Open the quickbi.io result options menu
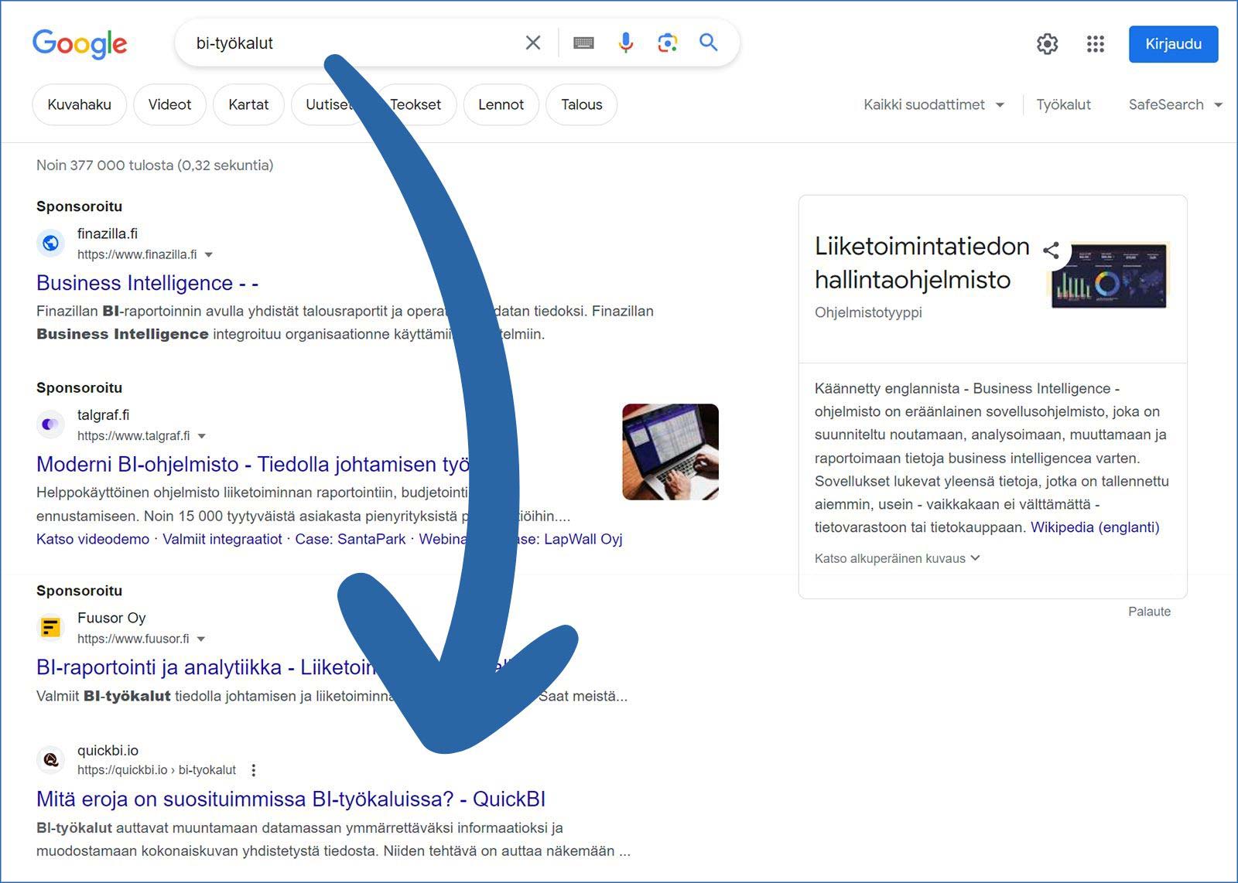This screenshot has width=1238, height=883. (254, 770)
